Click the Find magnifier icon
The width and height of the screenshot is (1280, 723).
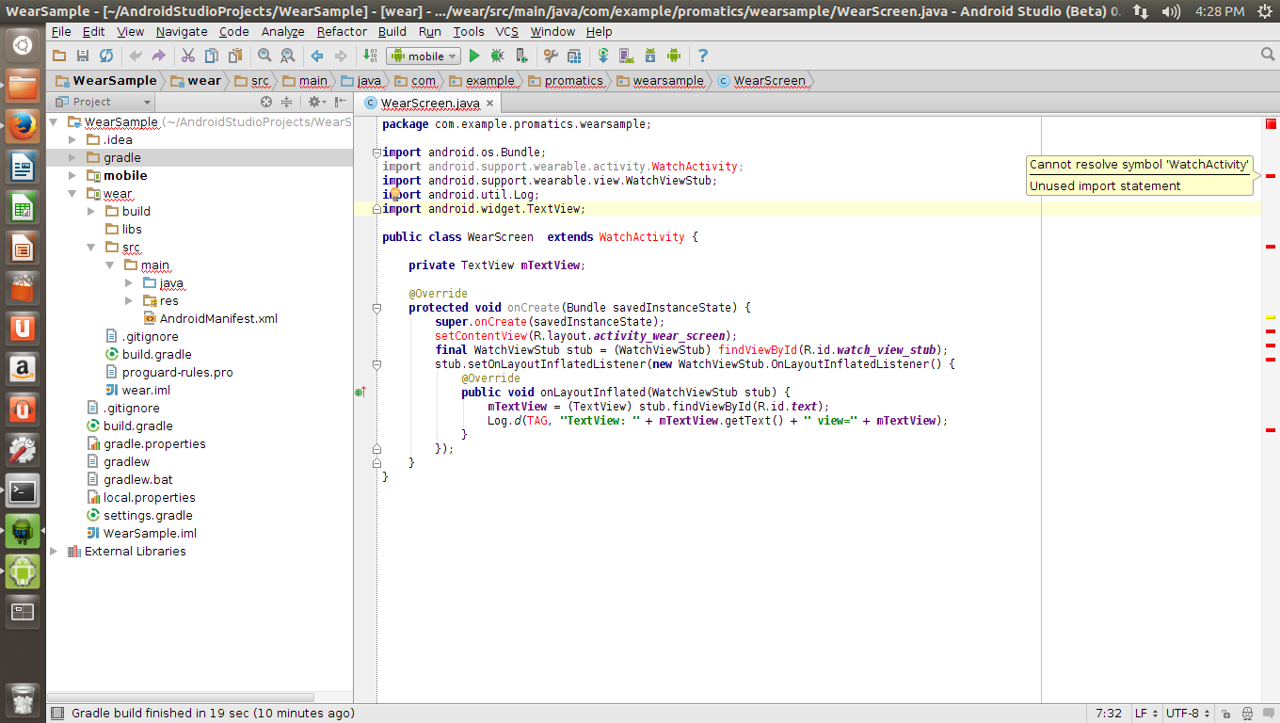[264, 56]
